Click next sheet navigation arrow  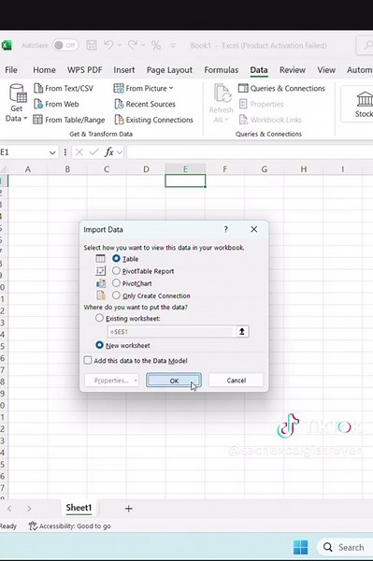coord(29,509)
